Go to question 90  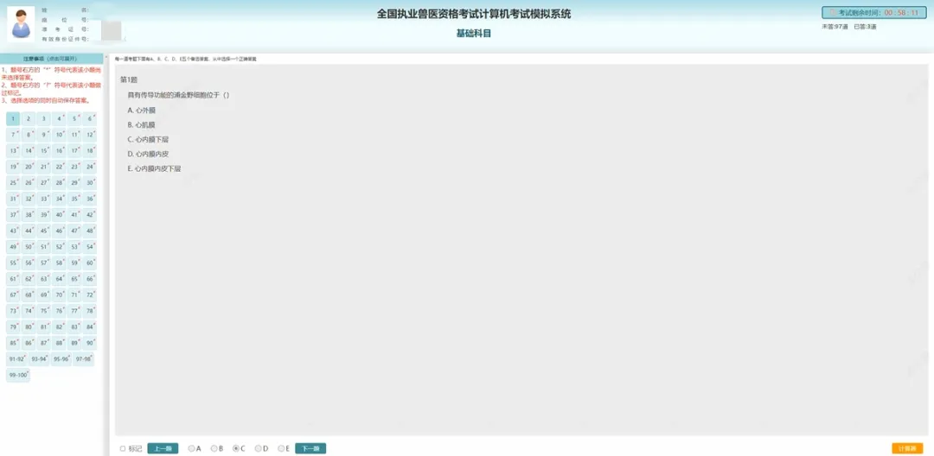point(90,343)
